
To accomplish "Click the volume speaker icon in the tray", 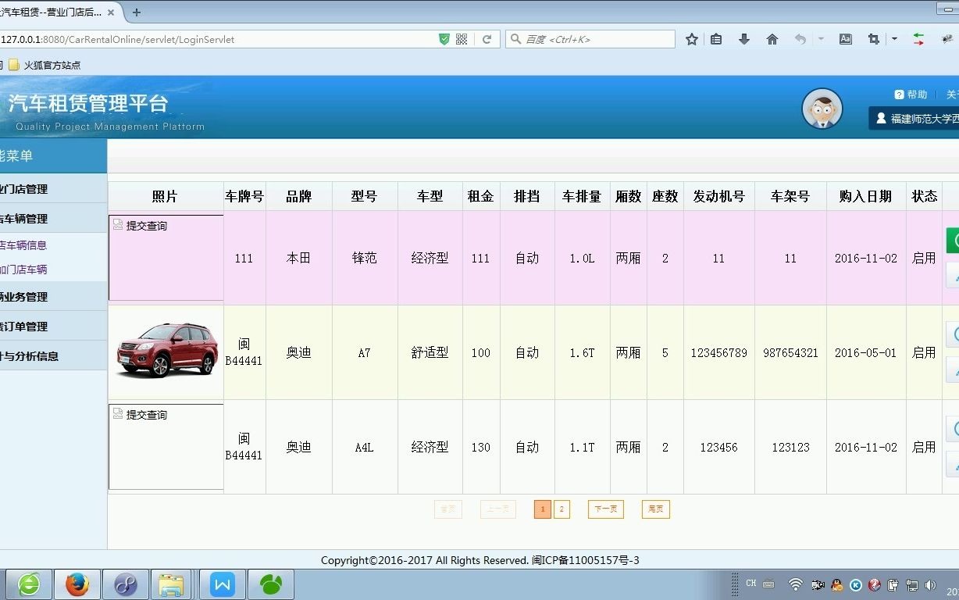I will click(930, 584).
